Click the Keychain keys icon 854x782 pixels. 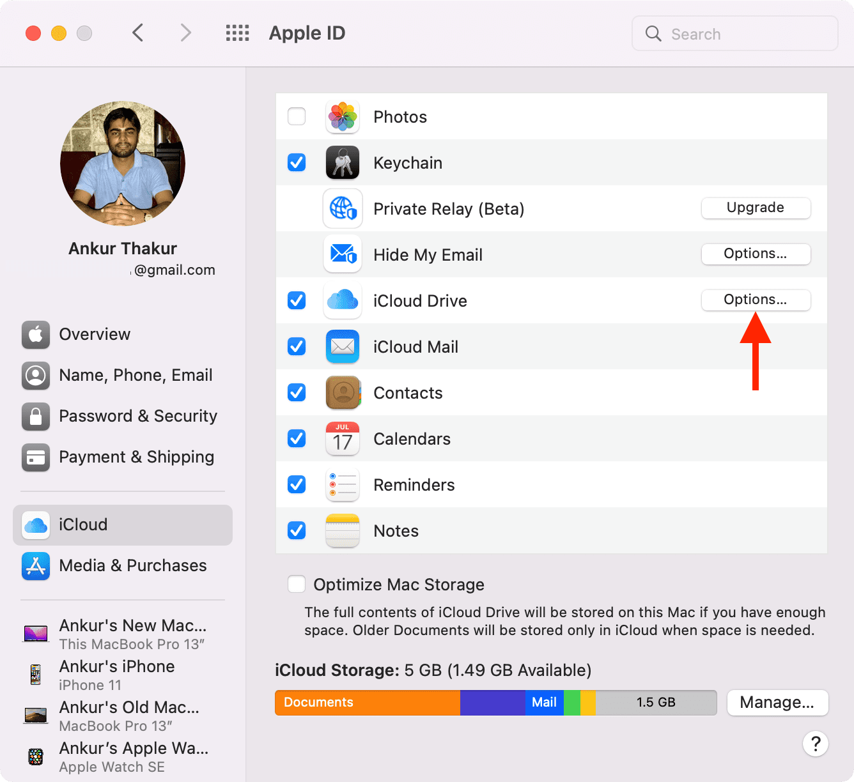(x=343, y=163)
